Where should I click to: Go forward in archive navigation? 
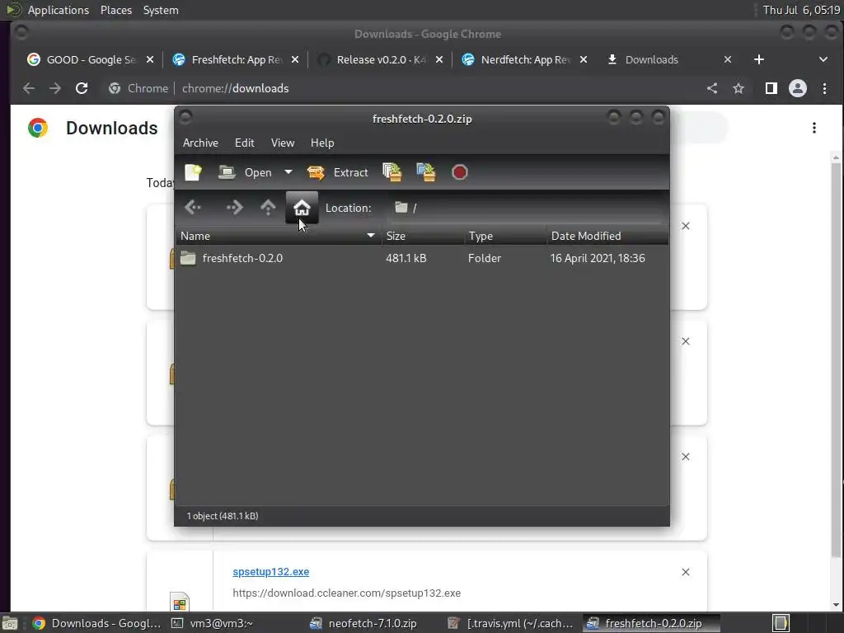pos(234,208)
